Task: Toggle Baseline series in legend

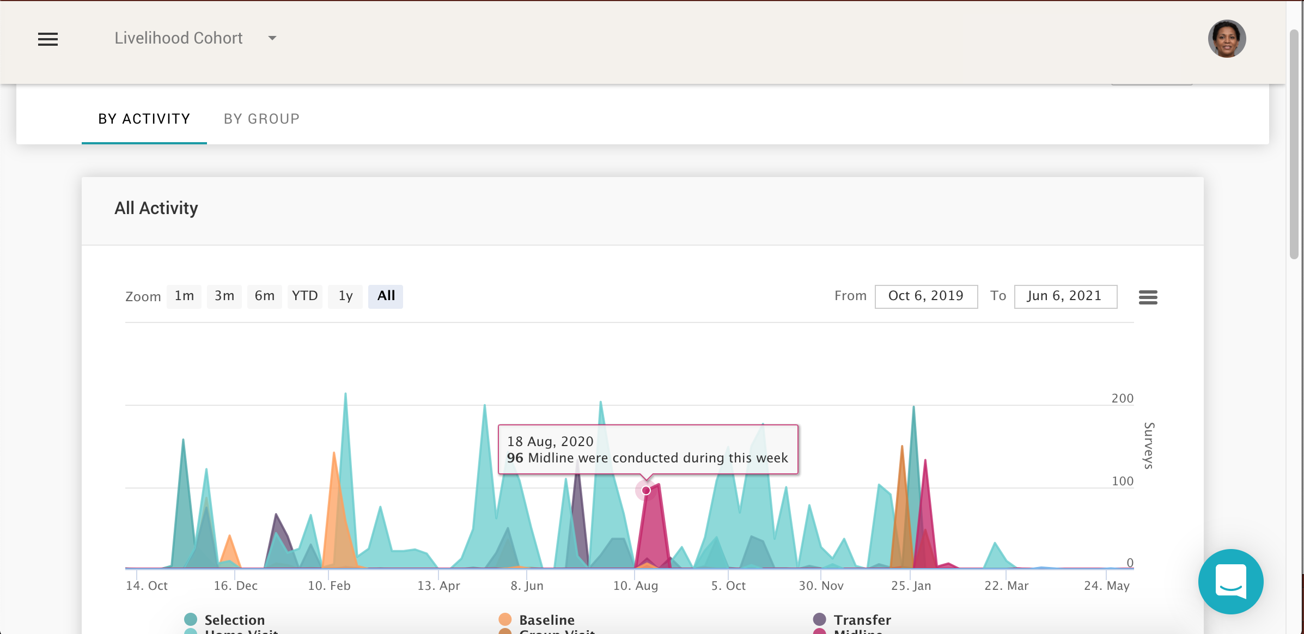Action: [547, 620]
